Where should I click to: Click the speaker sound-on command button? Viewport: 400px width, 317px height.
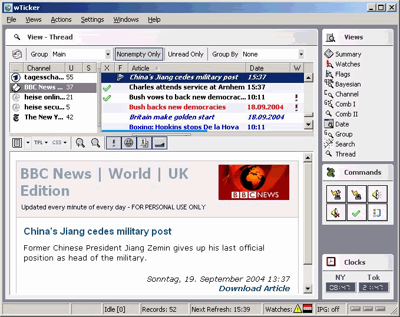pos(377,195)
